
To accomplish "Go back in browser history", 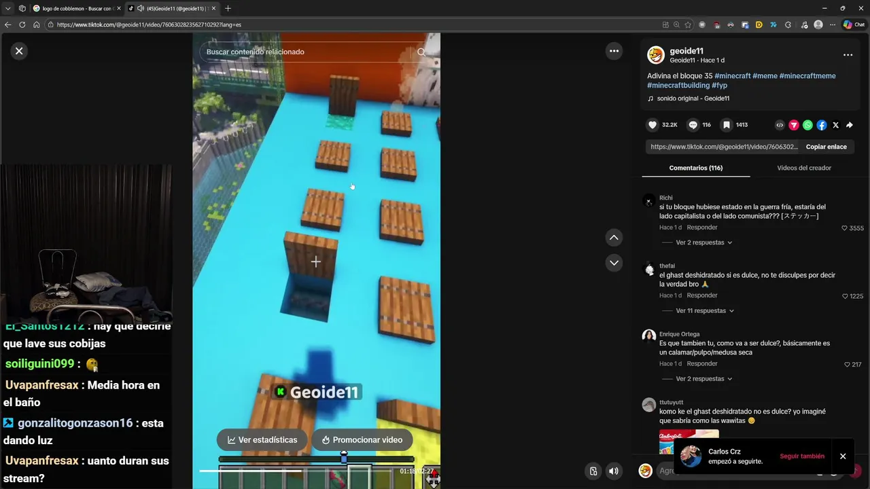I will coord(7,24).
